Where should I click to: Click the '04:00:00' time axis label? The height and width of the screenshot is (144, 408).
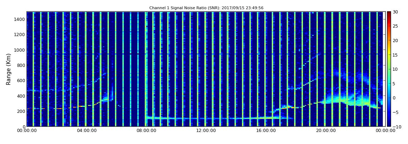[x=87, y=131]
